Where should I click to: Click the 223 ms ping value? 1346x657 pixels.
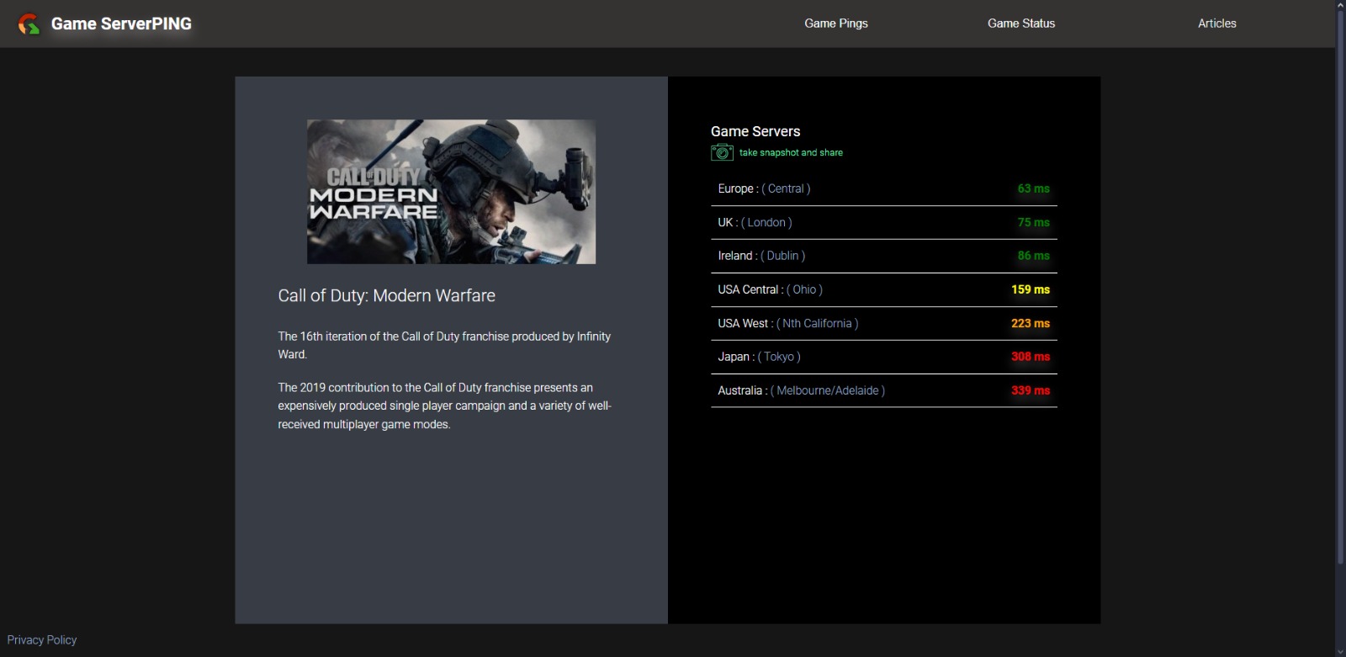(1031, 323)
